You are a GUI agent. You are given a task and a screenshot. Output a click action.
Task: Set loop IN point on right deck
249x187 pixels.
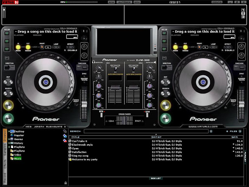pos(175,47)
